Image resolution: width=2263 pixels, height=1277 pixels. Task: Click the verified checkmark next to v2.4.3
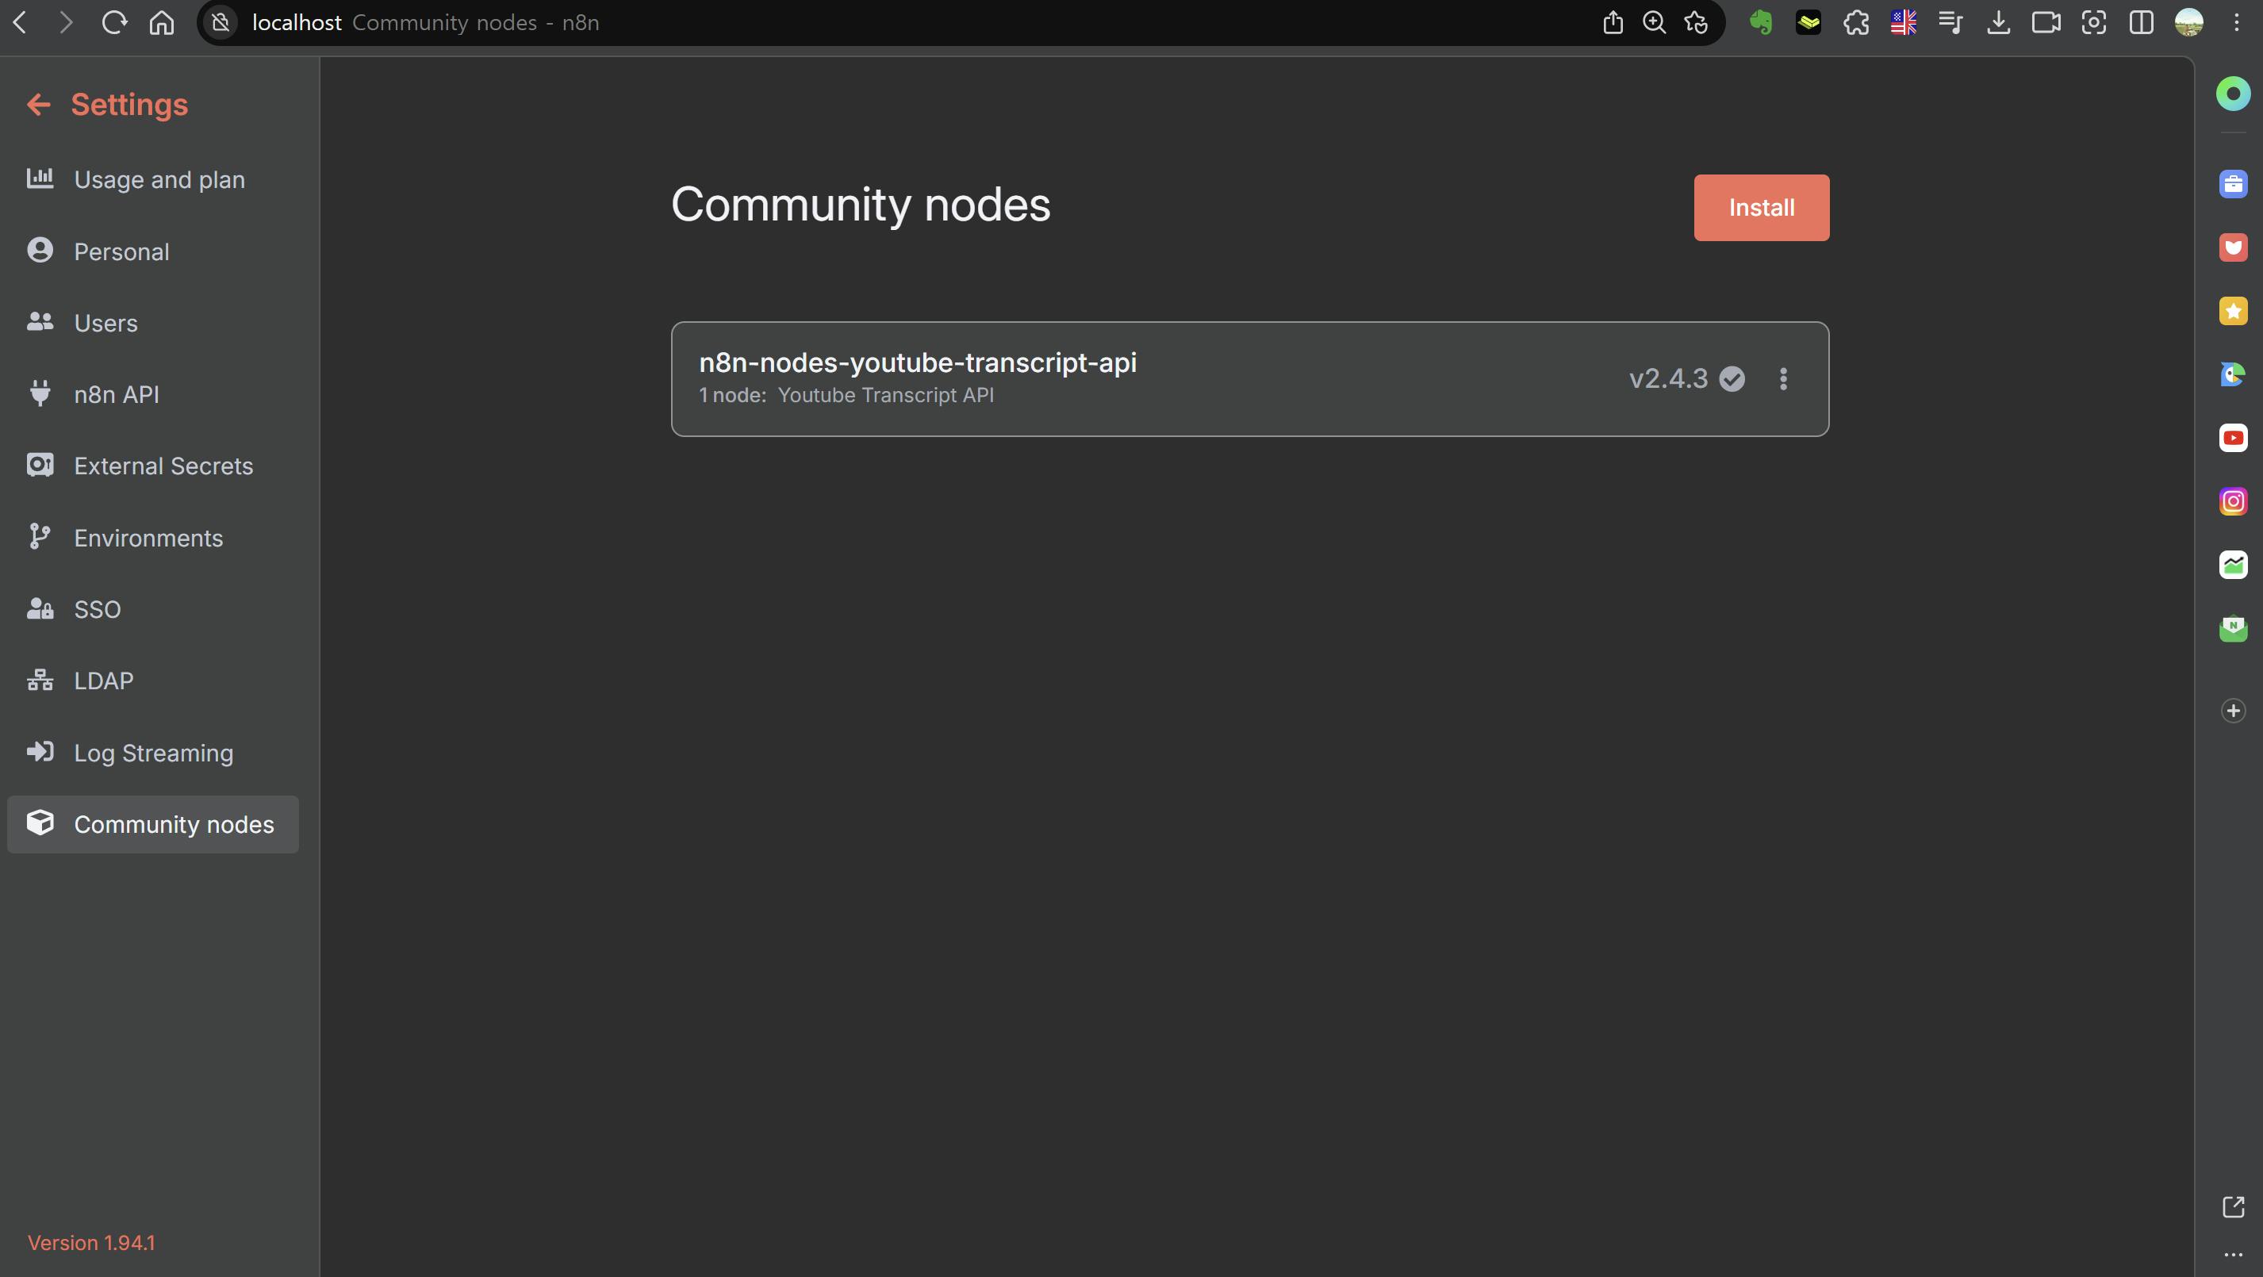1732,378
